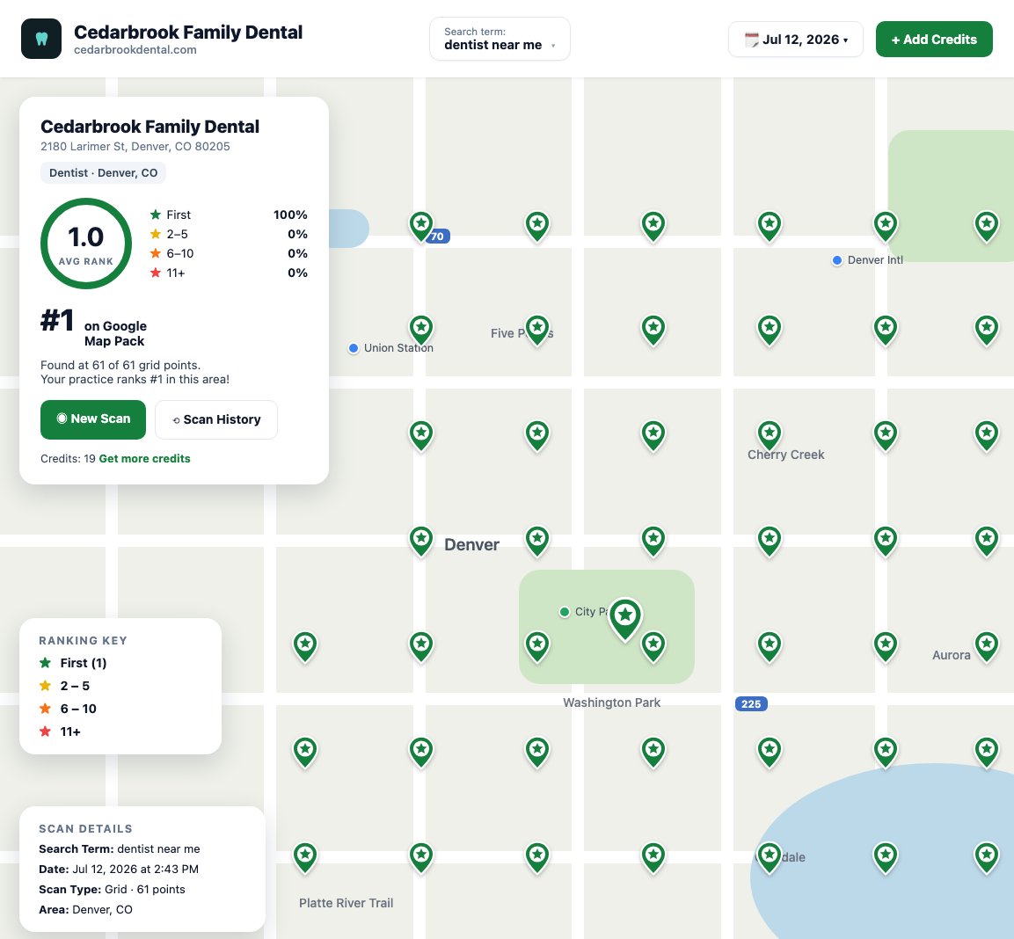Click the map pin next to Aurora label

[987, 646]
